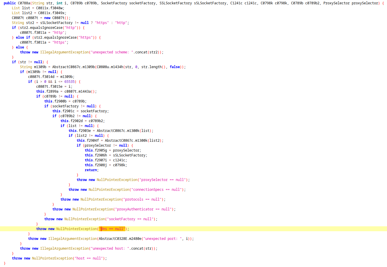The image size is (387, 267).
Task: Open the f3049x field reference
Action: pos(59,13)
